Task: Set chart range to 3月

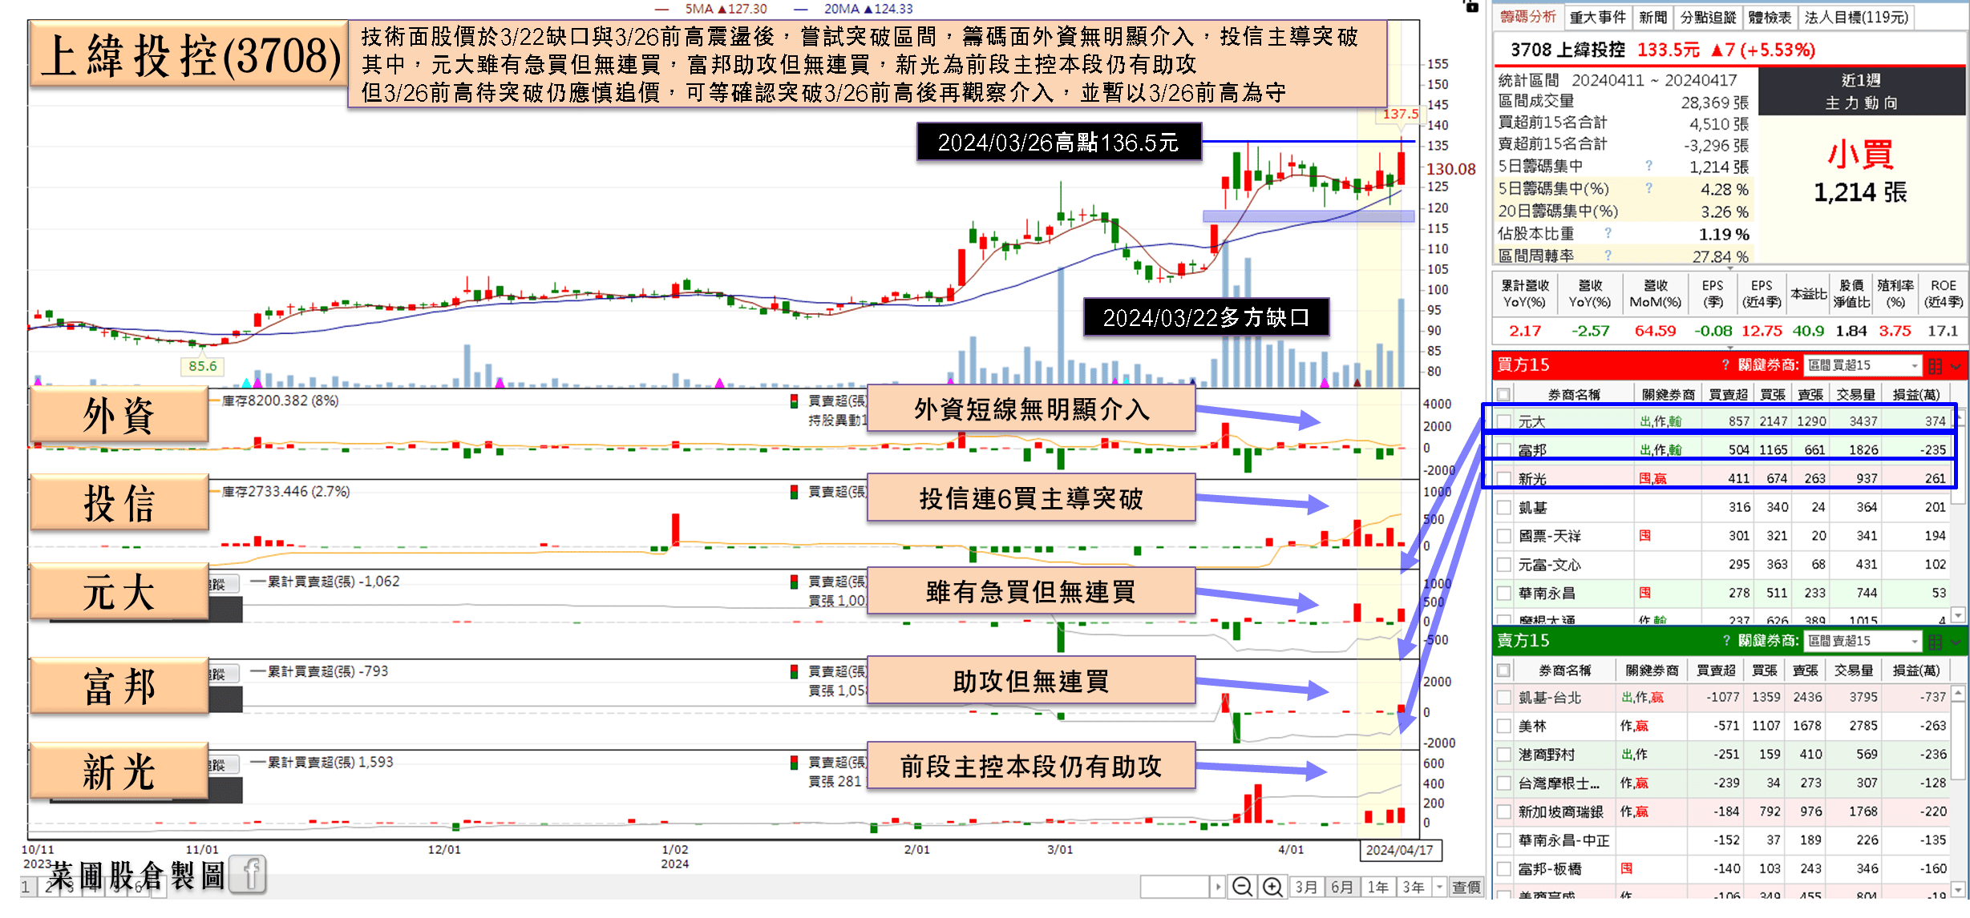Action: (1306, 887)
